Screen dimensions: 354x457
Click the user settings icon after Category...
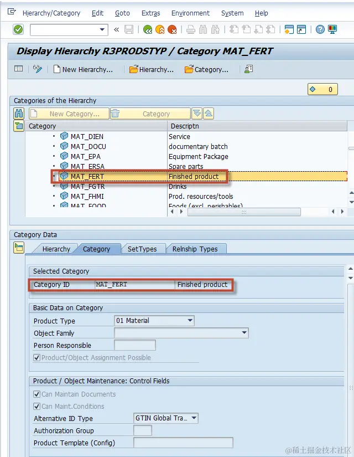coord(248,69)
